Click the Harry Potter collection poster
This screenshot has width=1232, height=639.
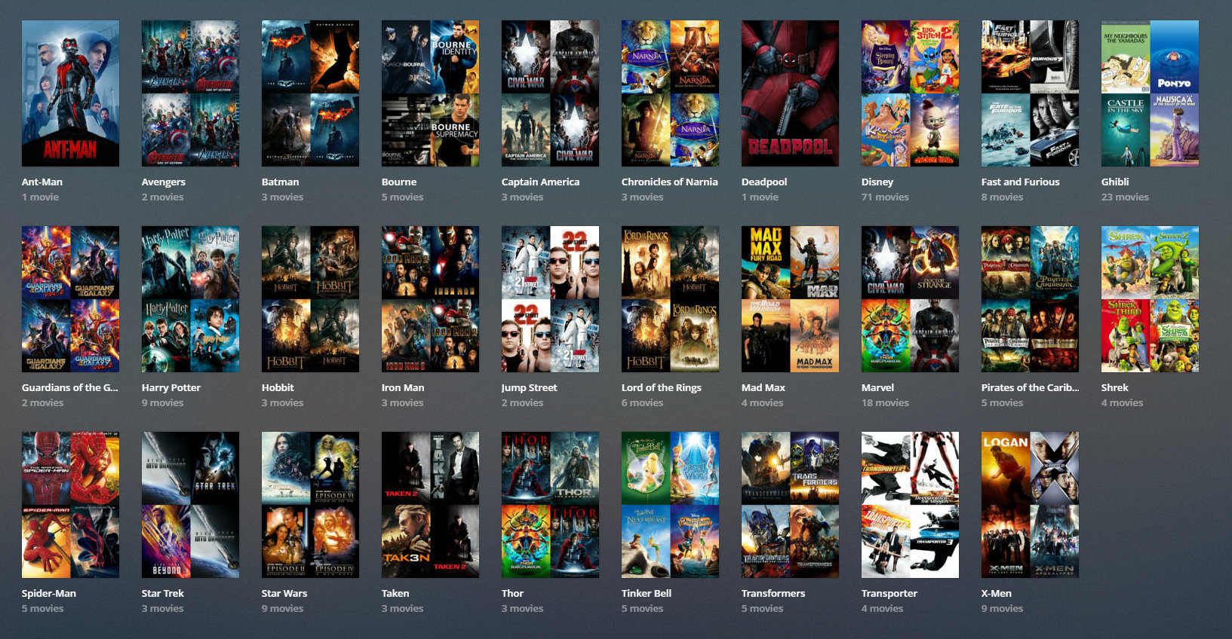(x=190, y=299)
